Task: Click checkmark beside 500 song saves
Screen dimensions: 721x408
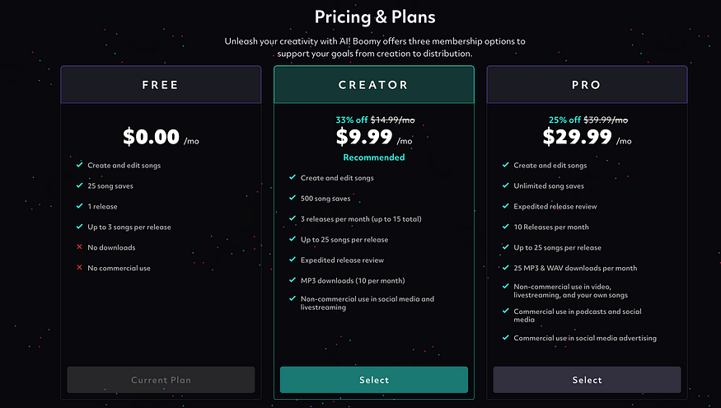Action: tap(293, 198)
